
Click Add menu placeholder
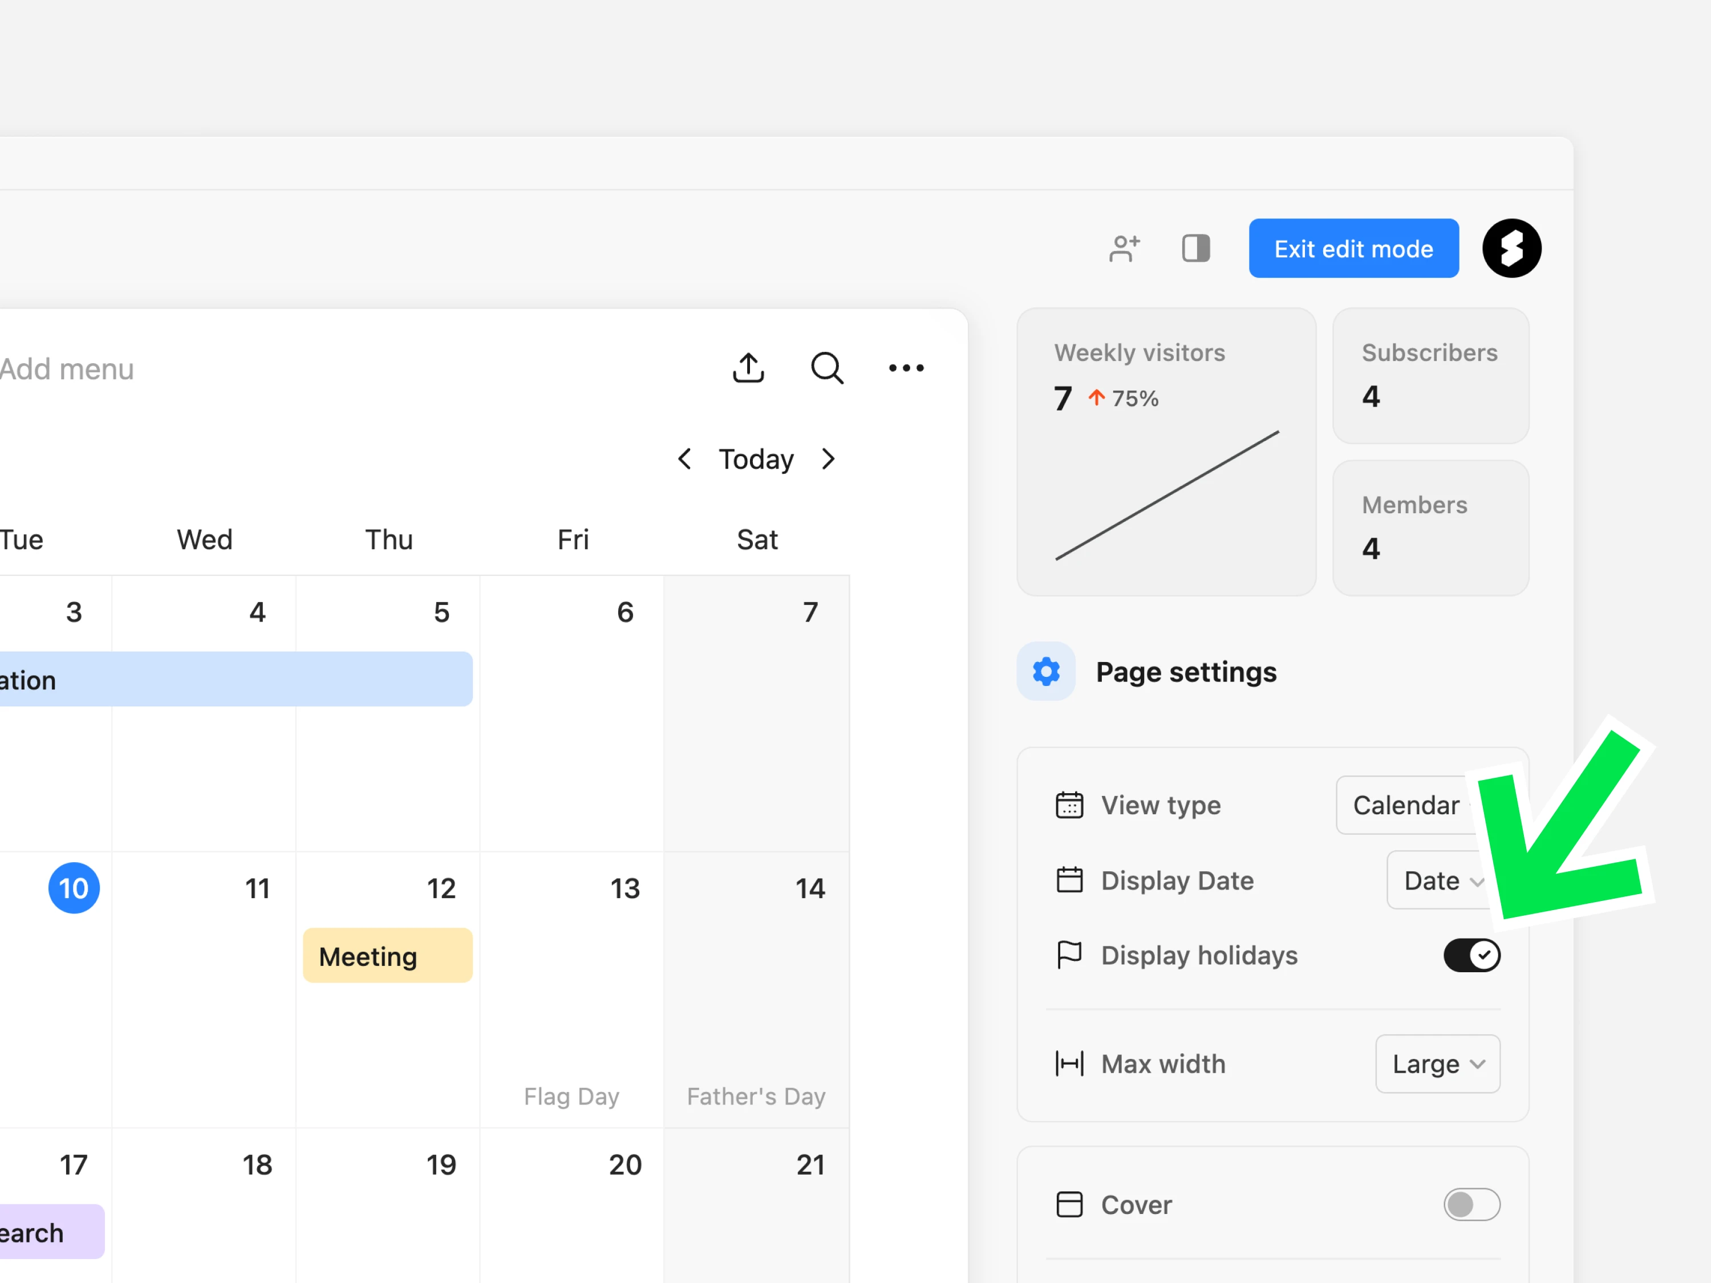pos(67,369)
